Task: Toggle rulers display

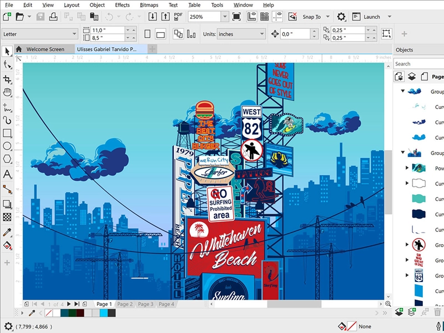Action: 251,17
